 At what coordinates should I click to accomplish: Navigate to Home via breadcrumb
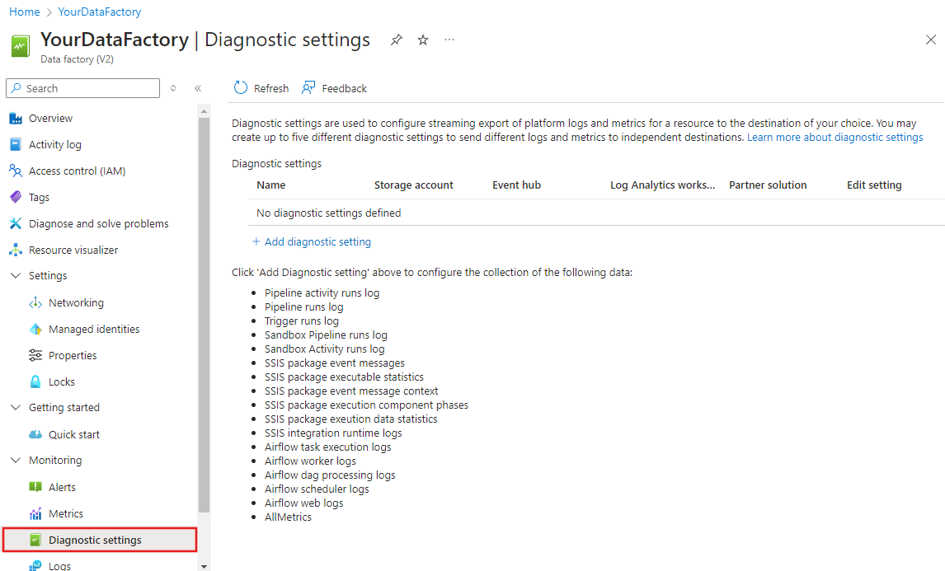pyautogui.click(x=24, y=12)
